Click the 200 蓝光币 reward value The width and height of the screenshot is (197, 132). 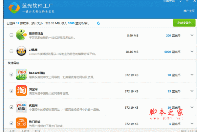173,35
